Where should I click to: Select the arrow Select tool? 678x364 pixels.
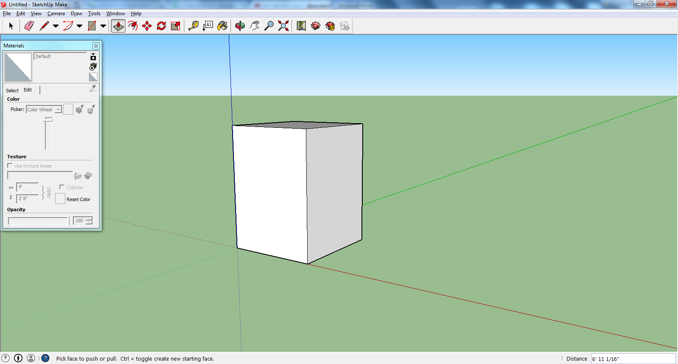point(11,26)
